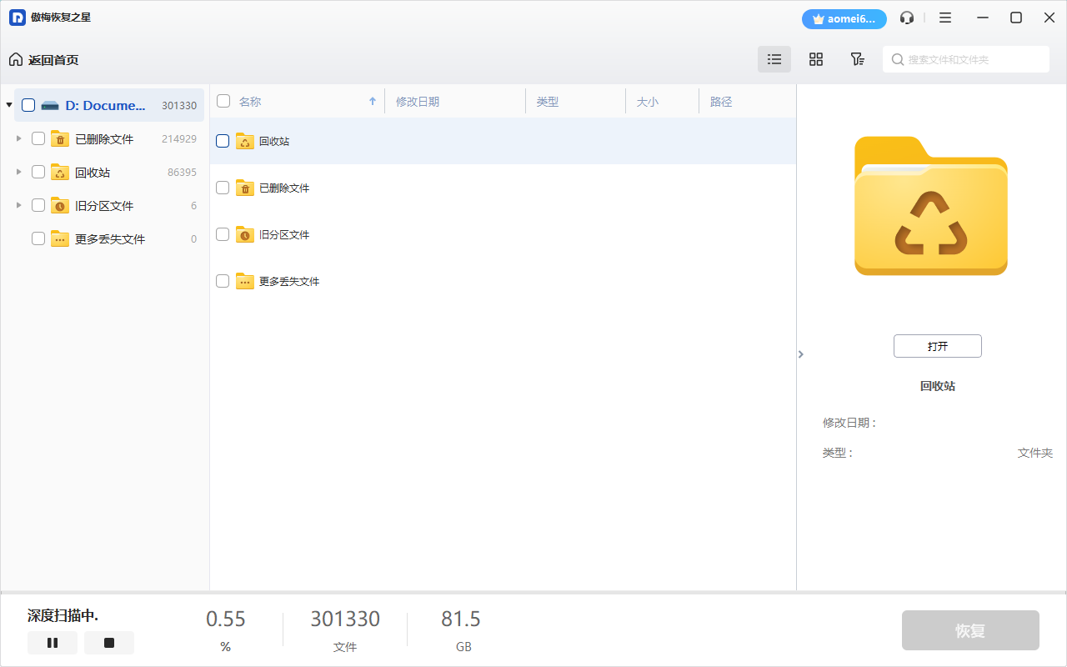Click the aomei account badge
1067x667 pixels.
tap(844, 18)
